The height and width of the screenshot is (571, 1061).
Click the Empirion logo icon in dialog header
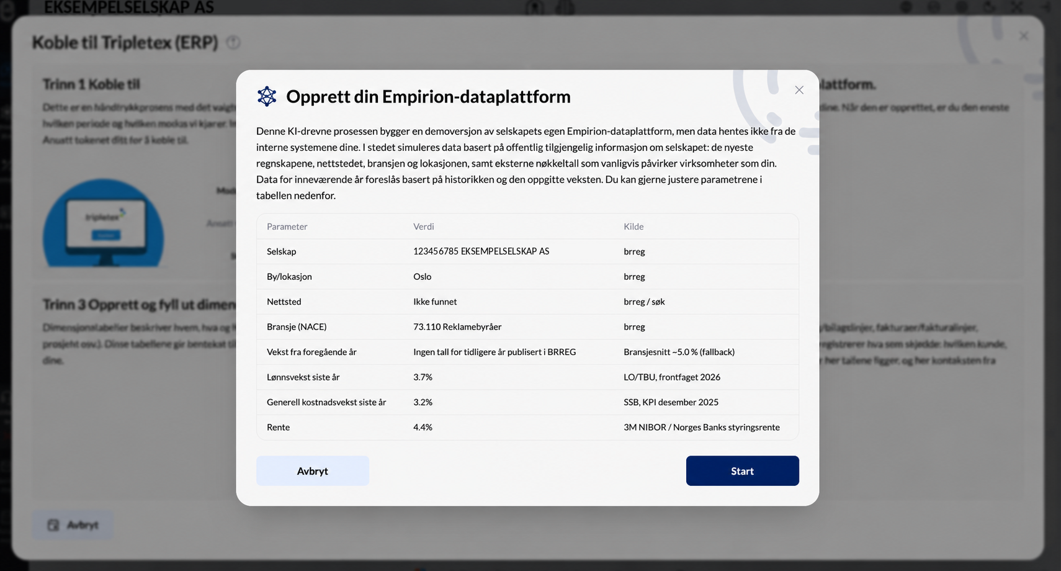(x=267, y=96)
